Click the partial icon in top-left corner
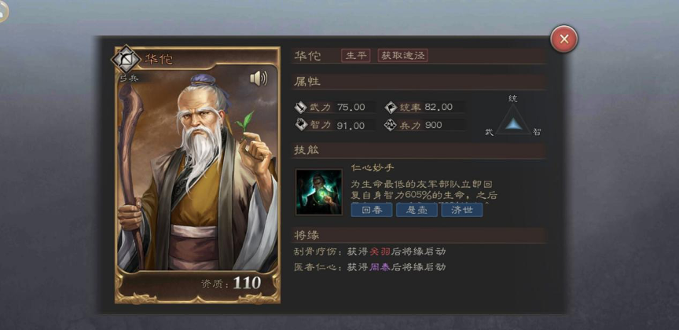Viewport: 679px width, 330px height. [x=3, y=10]
